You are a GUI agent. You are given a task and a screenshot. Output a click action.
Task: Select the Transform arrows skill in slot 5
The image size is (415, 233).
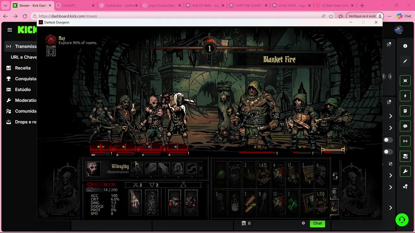(191, 169)
